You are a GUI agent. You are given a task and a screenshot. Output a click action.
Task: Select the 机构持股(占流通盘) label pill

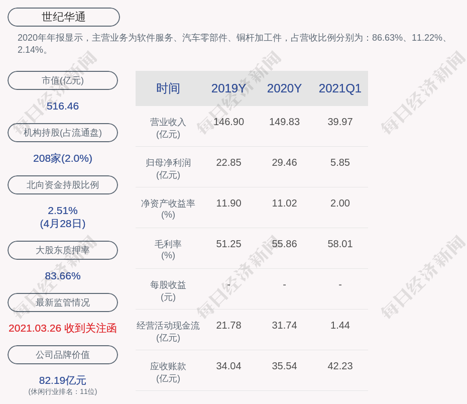click(63, 133)
